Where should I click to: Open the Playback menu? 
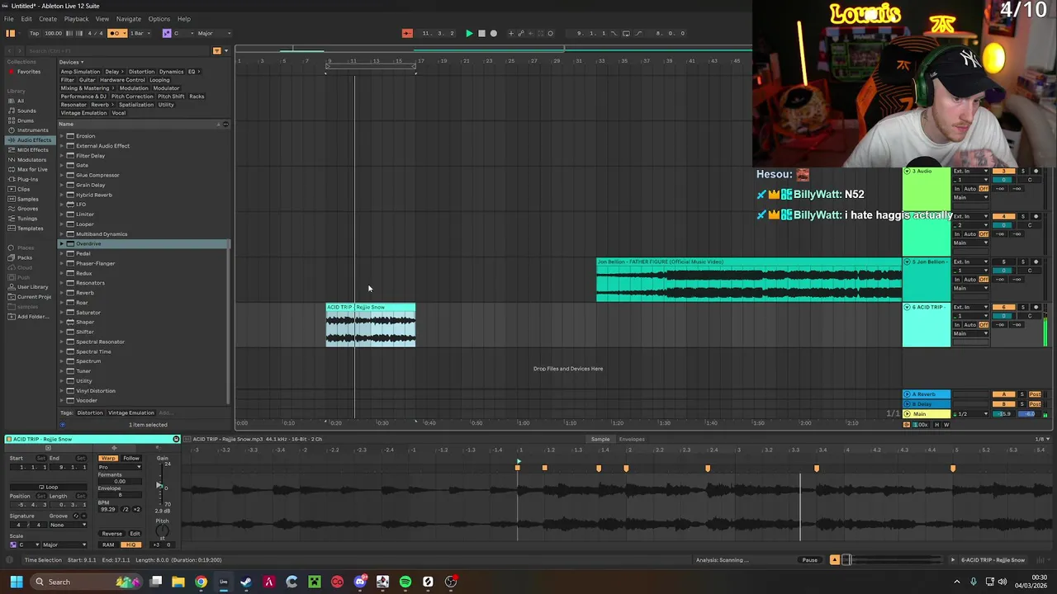pos(76,19)
